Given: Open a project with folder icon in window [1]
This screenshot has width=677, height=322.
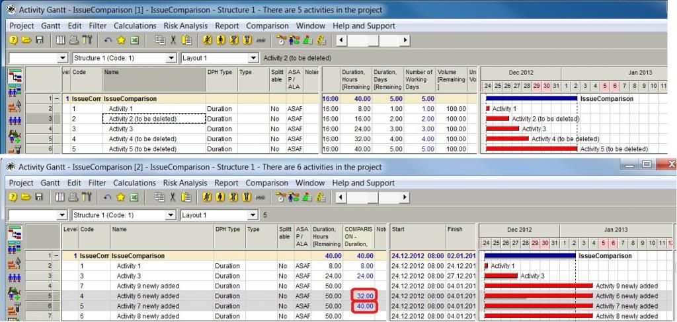Looking at the screenshot, I should [x=26, y=40].
